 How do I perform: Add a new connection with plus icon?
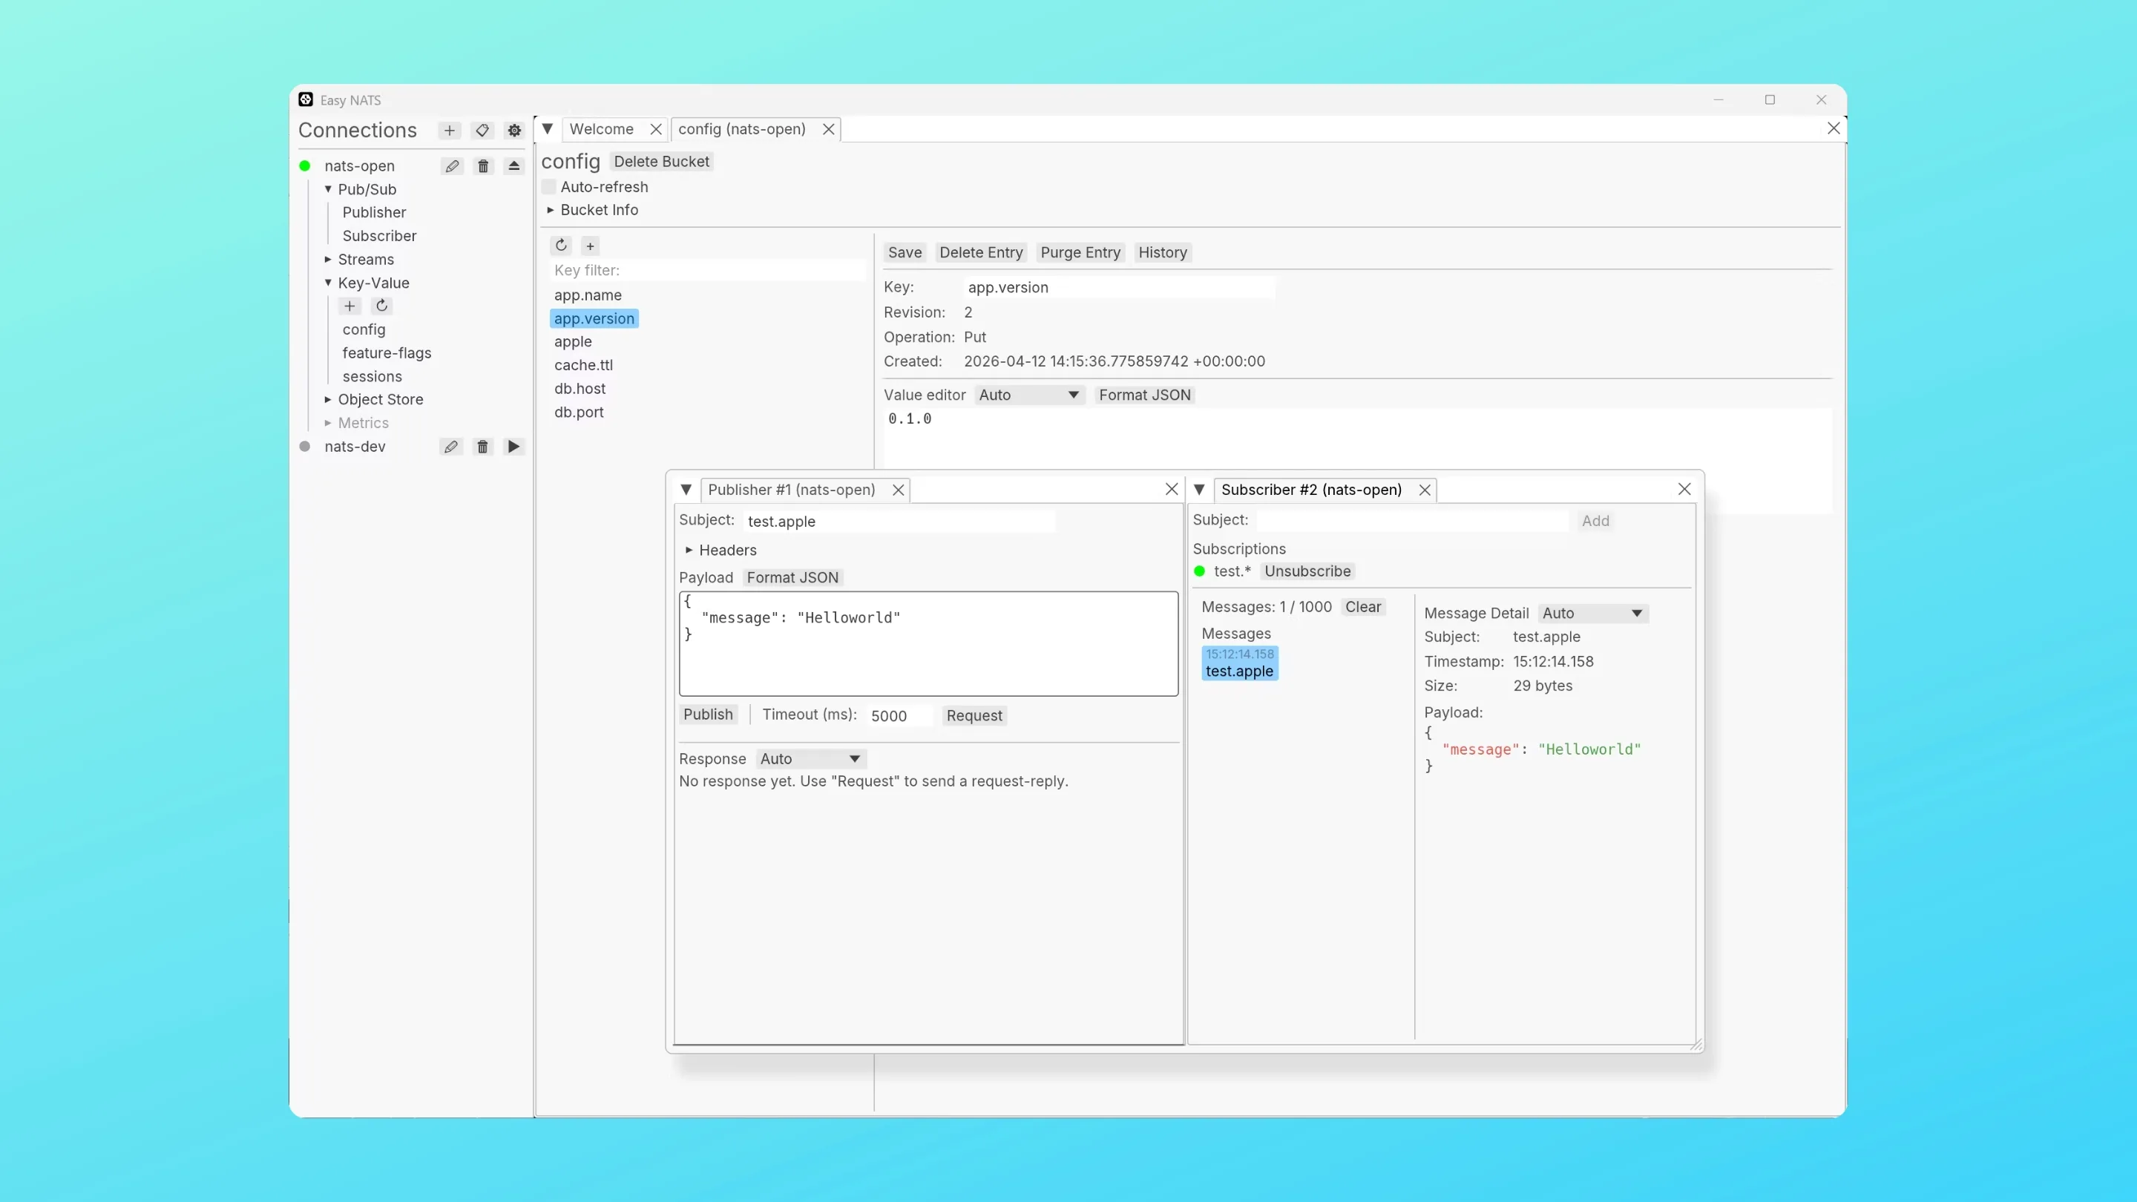[x=449, y=131]
